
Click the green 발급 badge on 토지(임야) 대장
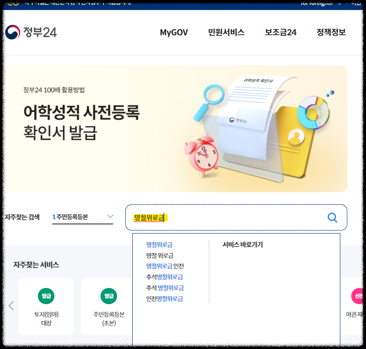click(46, 296)
